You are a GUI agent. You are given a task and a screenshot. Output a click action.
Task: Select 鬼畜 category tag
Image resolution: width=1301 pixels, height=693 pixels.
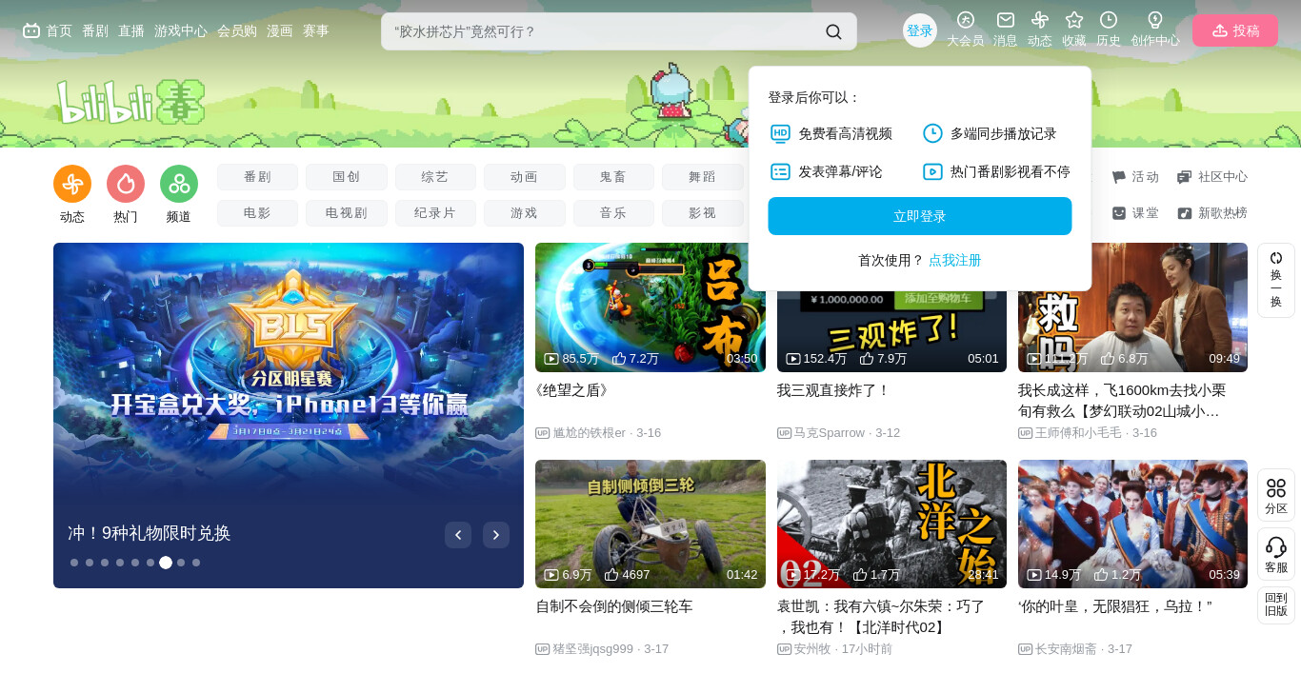click(613, 177)
